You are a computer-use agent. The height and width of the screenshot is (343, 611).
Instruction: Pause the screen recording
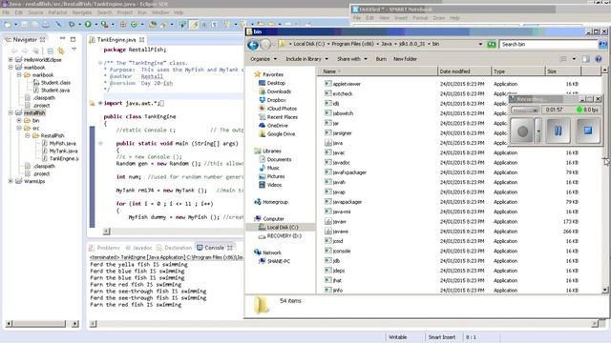click(558, 131)
